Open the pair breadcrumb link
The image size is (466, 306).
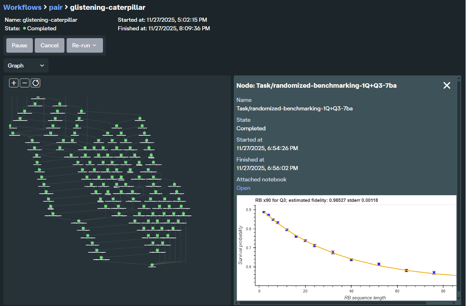[55, 7]
